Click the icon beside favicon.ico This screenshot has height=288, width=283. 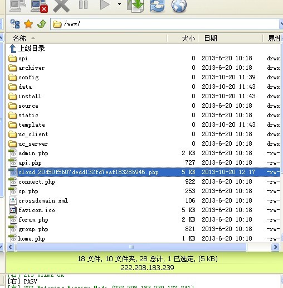13,210
